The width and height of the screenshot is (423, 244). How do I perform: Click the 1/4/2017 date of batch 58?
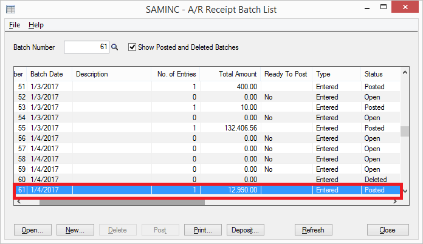click(x=44, y=159)
